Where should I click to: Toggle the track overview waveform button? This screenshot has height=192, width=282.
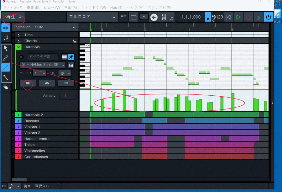click(x=6, y=28)
